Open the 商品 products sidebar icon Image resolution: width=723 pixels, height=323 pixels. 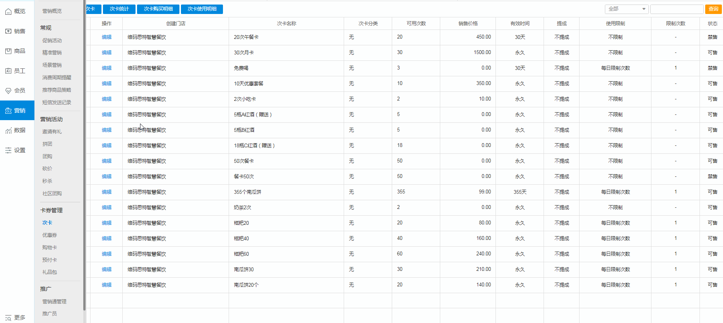tap(8, 51)
